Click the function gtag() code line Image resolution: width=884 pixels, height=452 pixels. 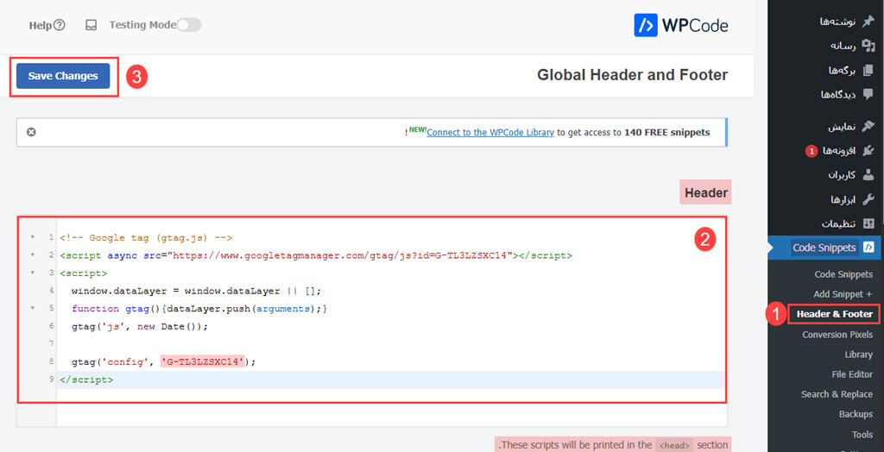click(x=199, y=309)
